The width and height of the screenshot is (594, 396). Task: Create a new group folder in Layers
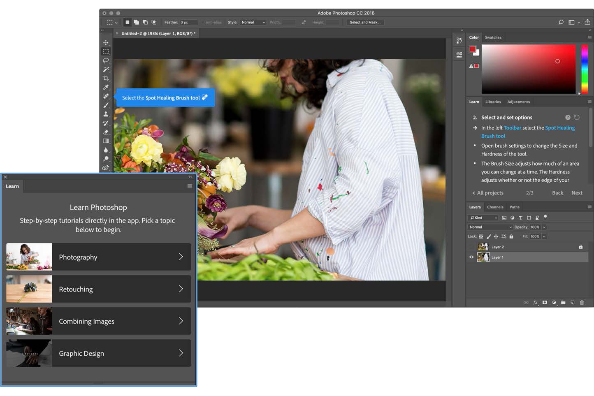click(x=563, y=303)
